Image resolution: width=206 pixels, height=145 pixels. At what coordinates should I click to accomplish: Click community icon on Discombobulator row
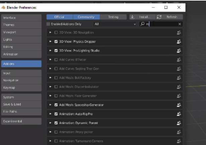point(179,87)
